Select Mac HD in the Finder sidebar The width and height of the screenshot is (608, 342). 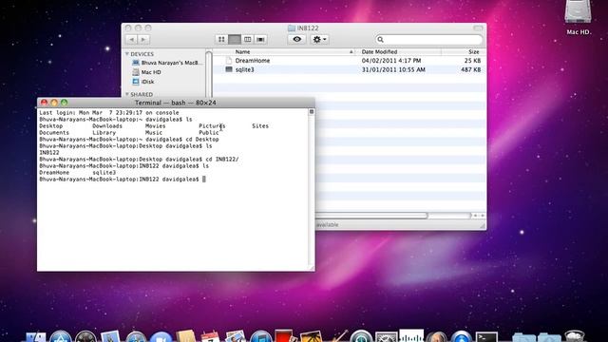pyautogui.click(x=146, y=72)
